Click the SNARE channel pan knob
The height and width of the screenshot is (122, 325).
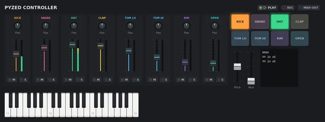[46, 26]
